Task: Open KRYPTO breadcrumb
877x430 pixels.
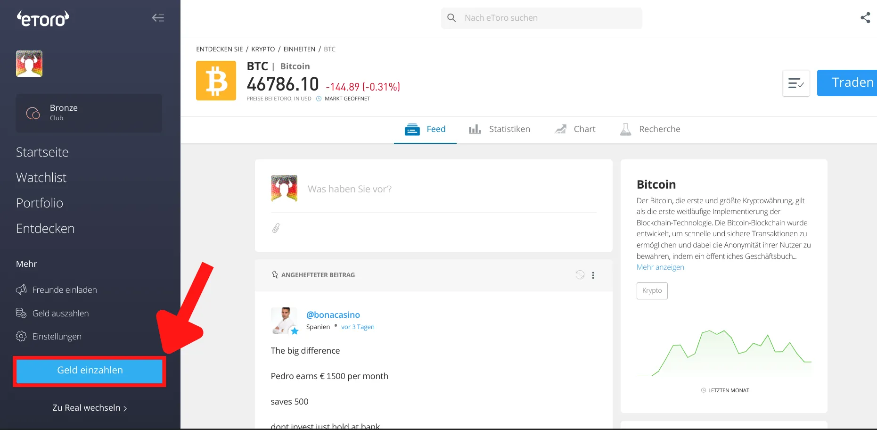Action: (x=263, y=49)
